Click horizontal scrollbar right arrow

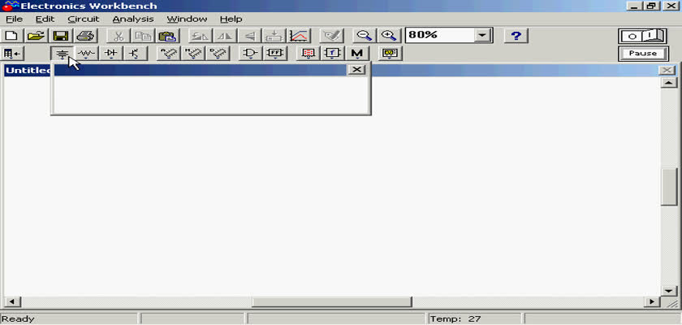tap(651, 301)
